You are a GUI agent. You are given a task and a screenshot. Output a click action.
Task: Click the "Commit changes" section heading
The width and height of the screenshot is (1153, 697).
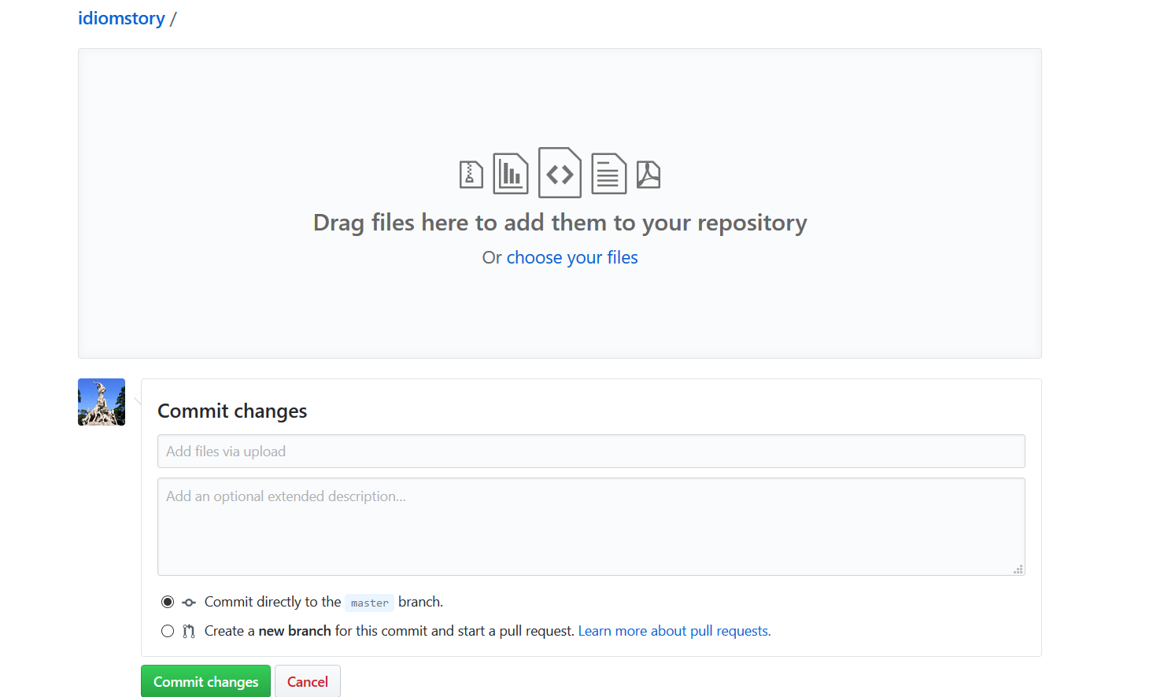pos(232,411)
